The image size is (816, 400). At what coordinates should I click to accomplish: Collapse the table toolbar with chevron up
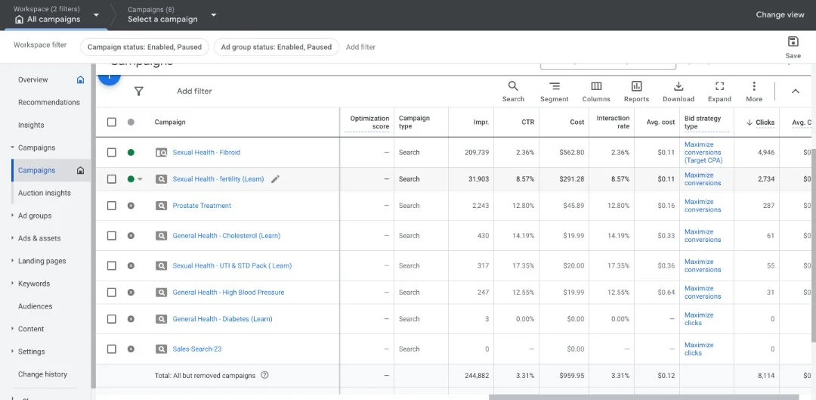coord(795,91)
